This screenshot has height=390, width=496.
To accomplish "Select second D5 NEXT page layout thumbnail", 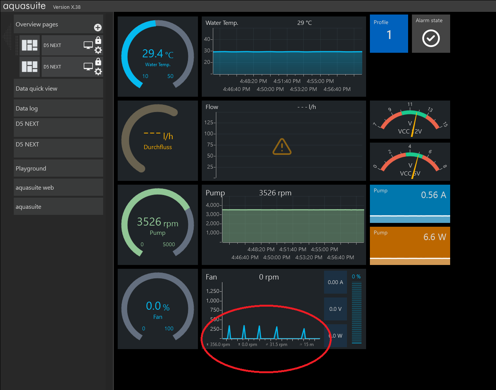I will pyautogui.click(x=30, y=67).
